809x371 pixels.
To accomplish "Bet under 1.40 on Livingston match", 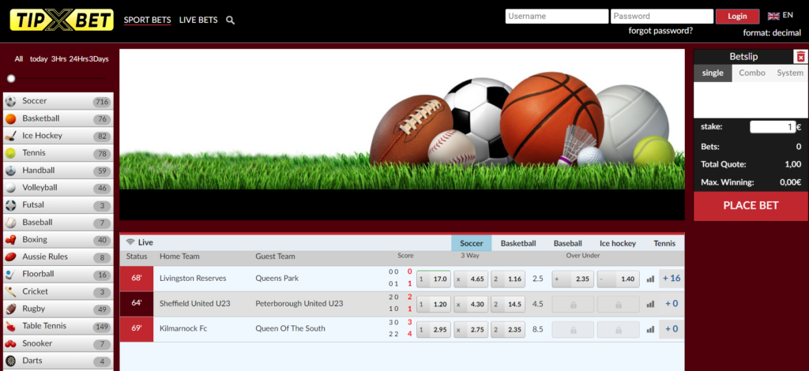I will click(x=618, y=279).
